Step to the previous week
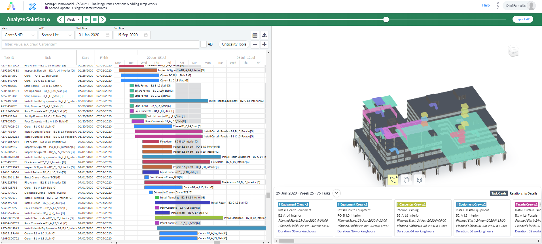Screen dimensions: 542x244 60,20
